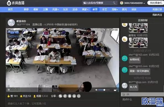The image size is (164, 107).
Task: Mute the video speaker icon
Action: click(96, 90)
